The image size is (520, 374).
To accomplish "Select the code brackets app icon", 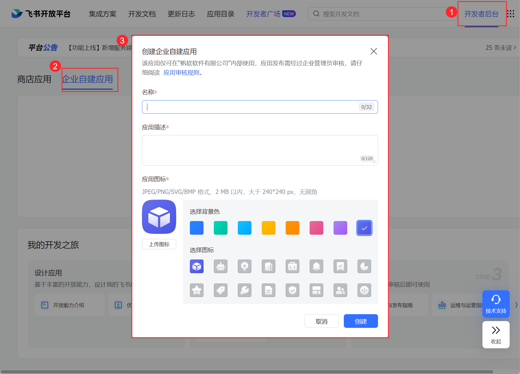I will (364, 290).
